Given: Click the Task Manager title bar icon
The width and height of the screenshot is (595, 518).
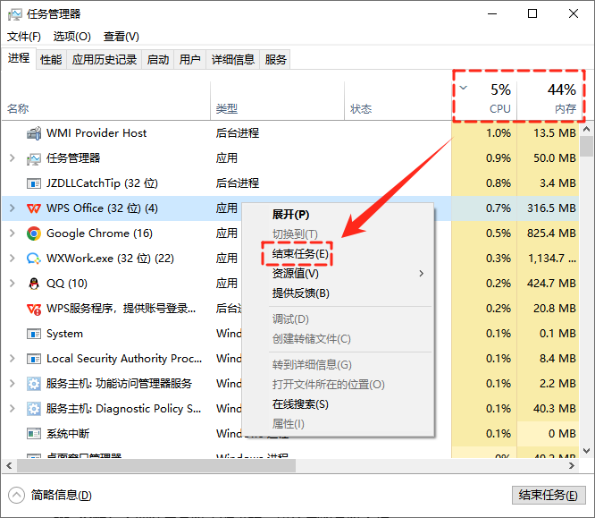Looking at the screenshot, I should (x=15, y=14).
